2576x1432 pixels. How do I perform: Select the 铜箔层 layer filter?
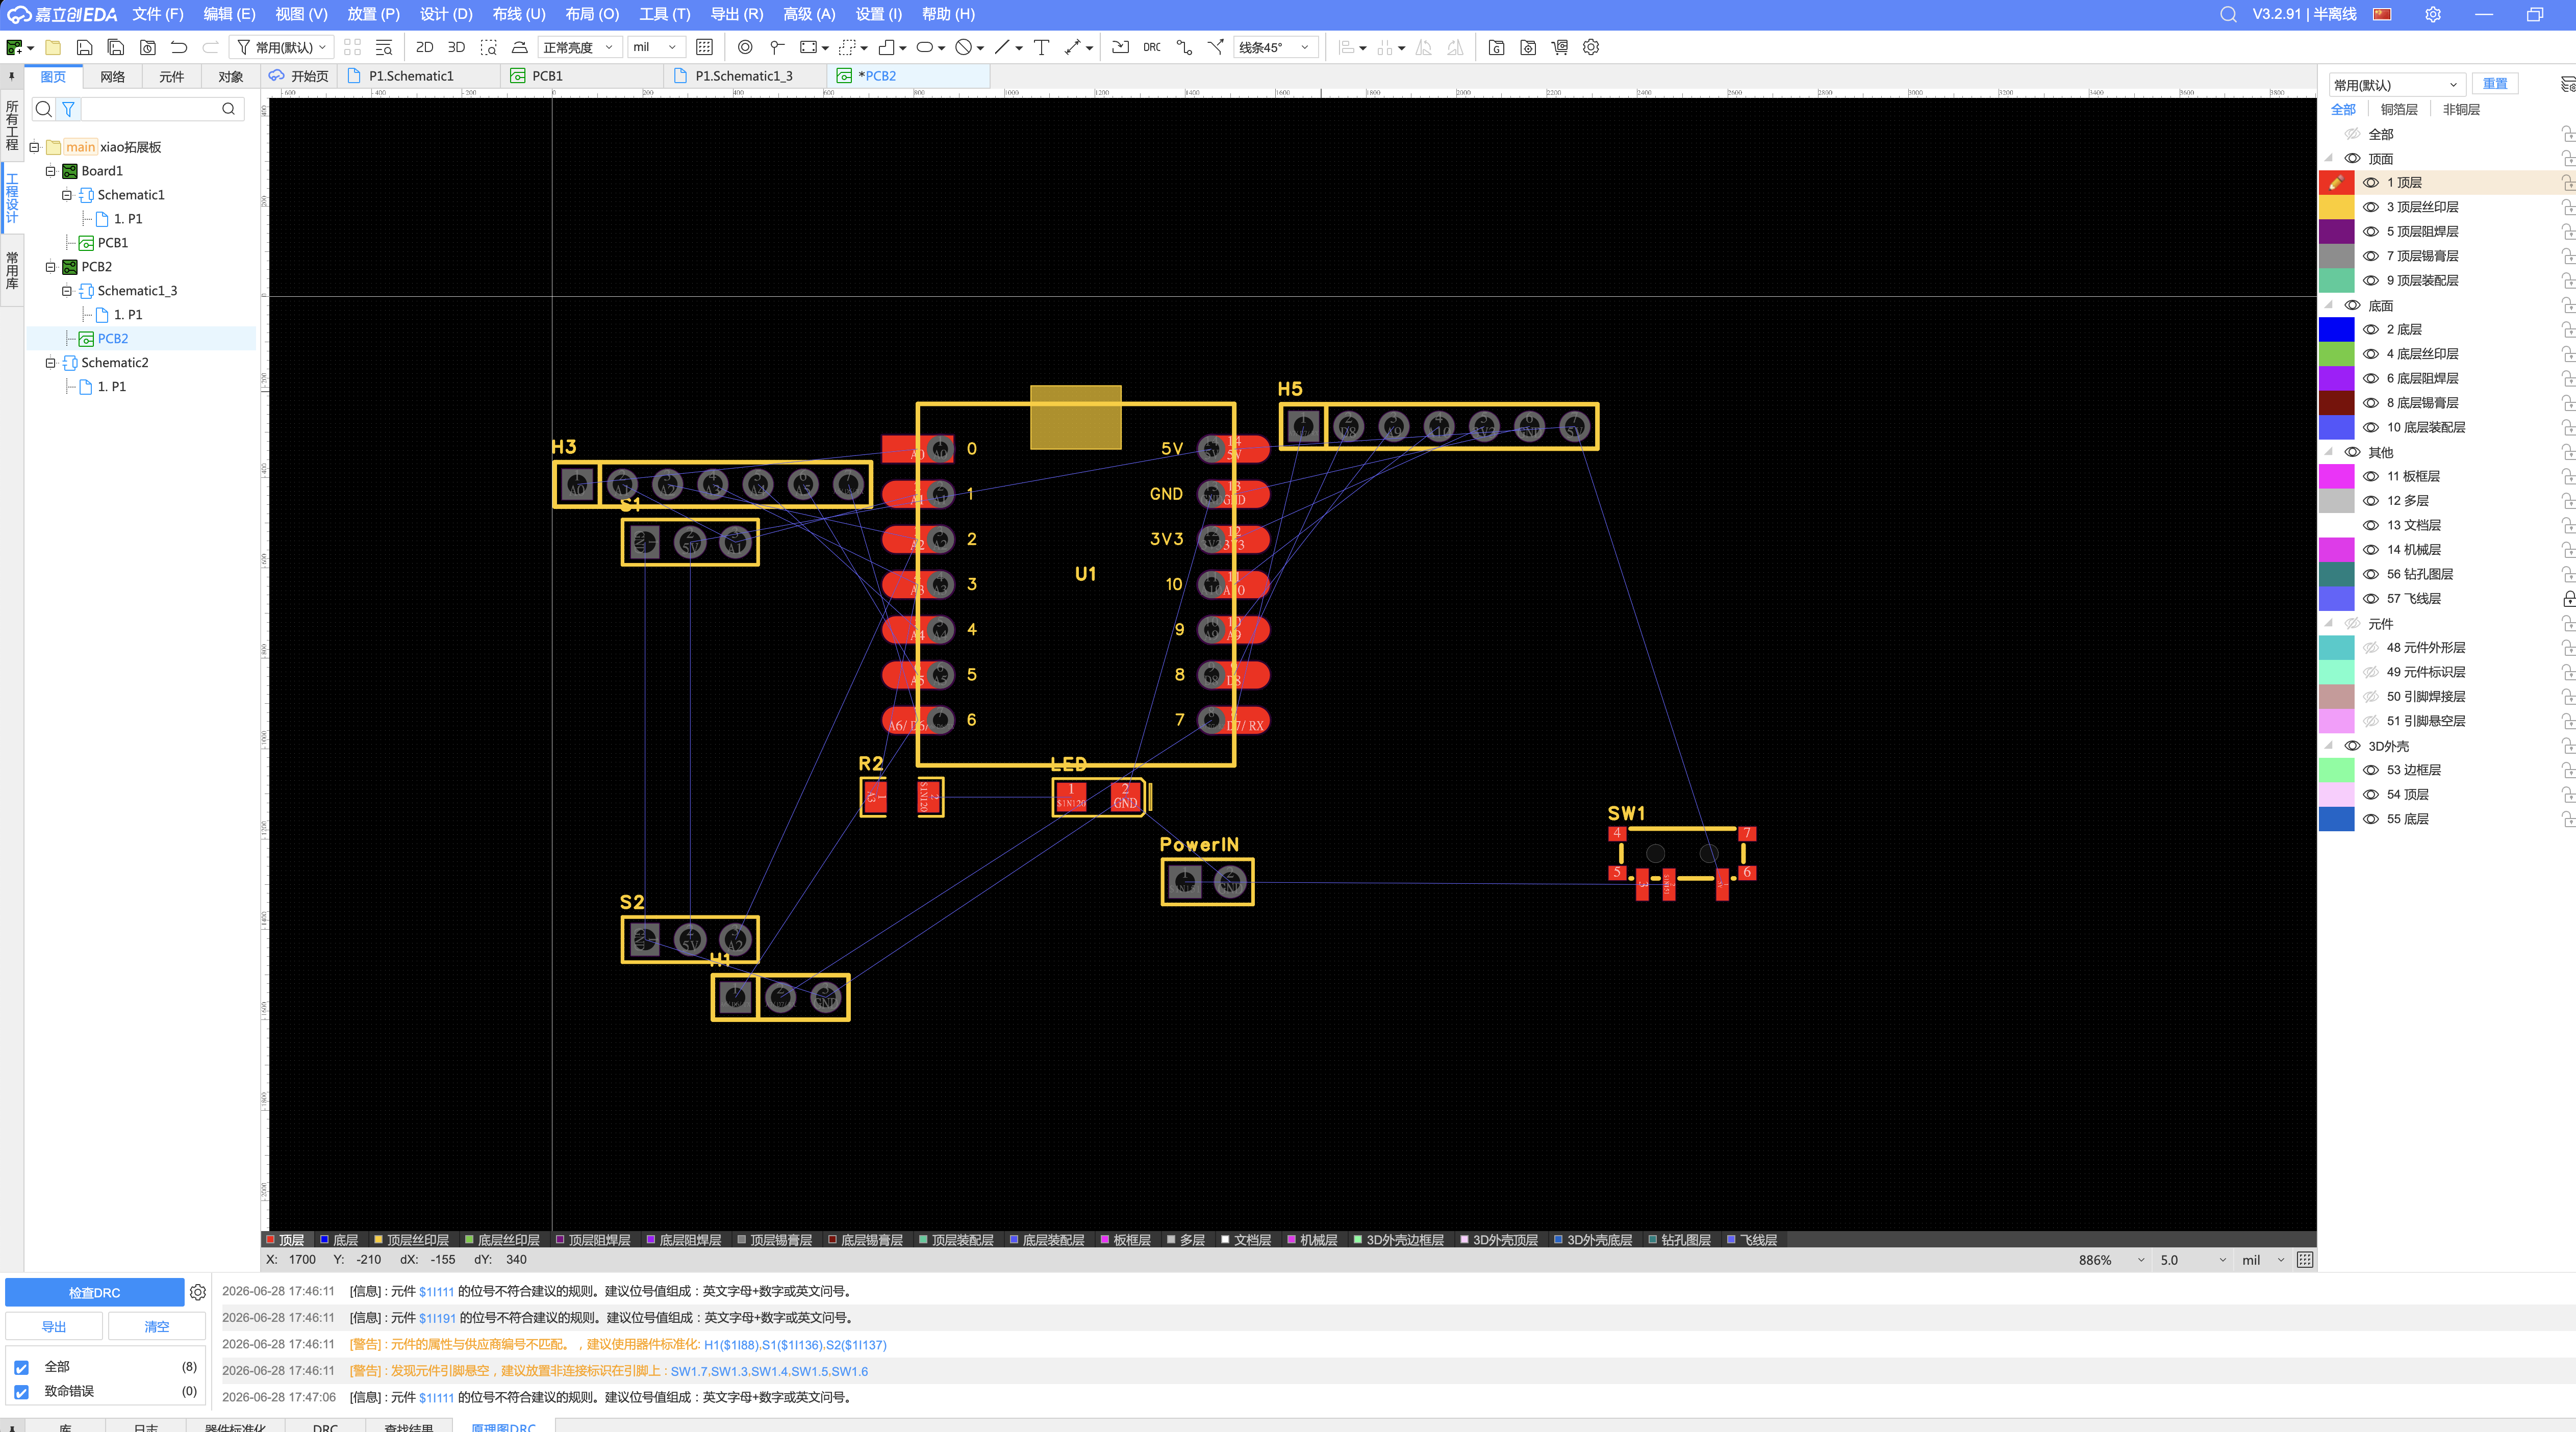click(2399, 109)
